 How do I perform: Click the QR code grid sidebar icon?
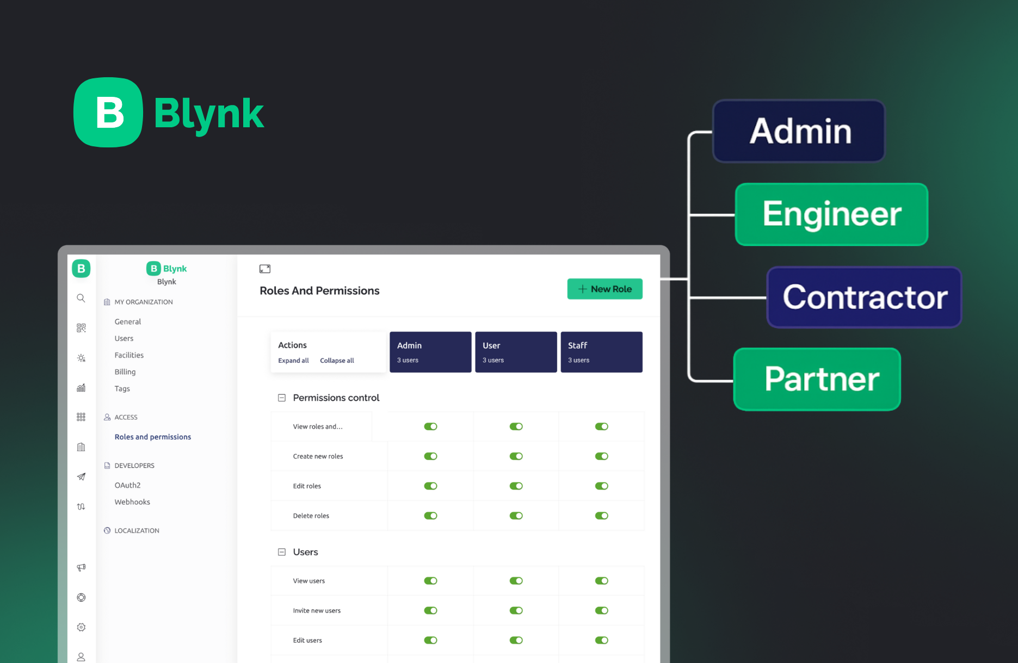click(81, 328)
